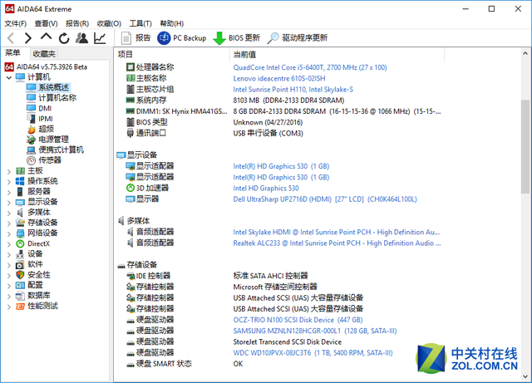Click the 配置 icon in tree
Screen dimensions: 532x383
click(20, 285)
